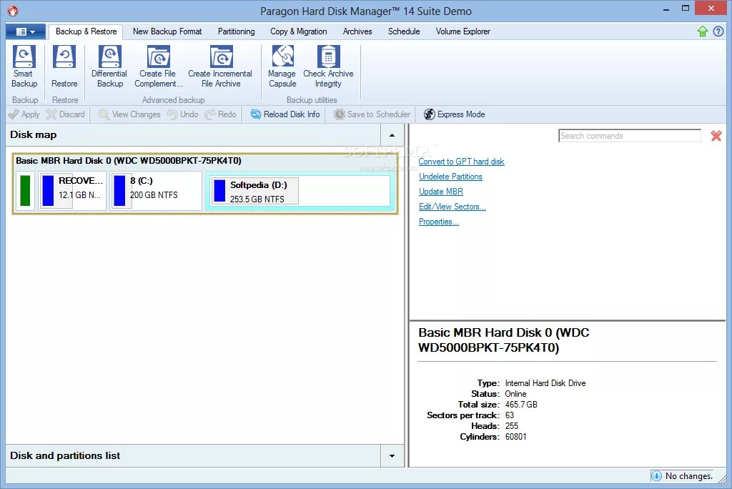
Task: Click Internal Hard Disk Drive type value
Action: [545, 383]
